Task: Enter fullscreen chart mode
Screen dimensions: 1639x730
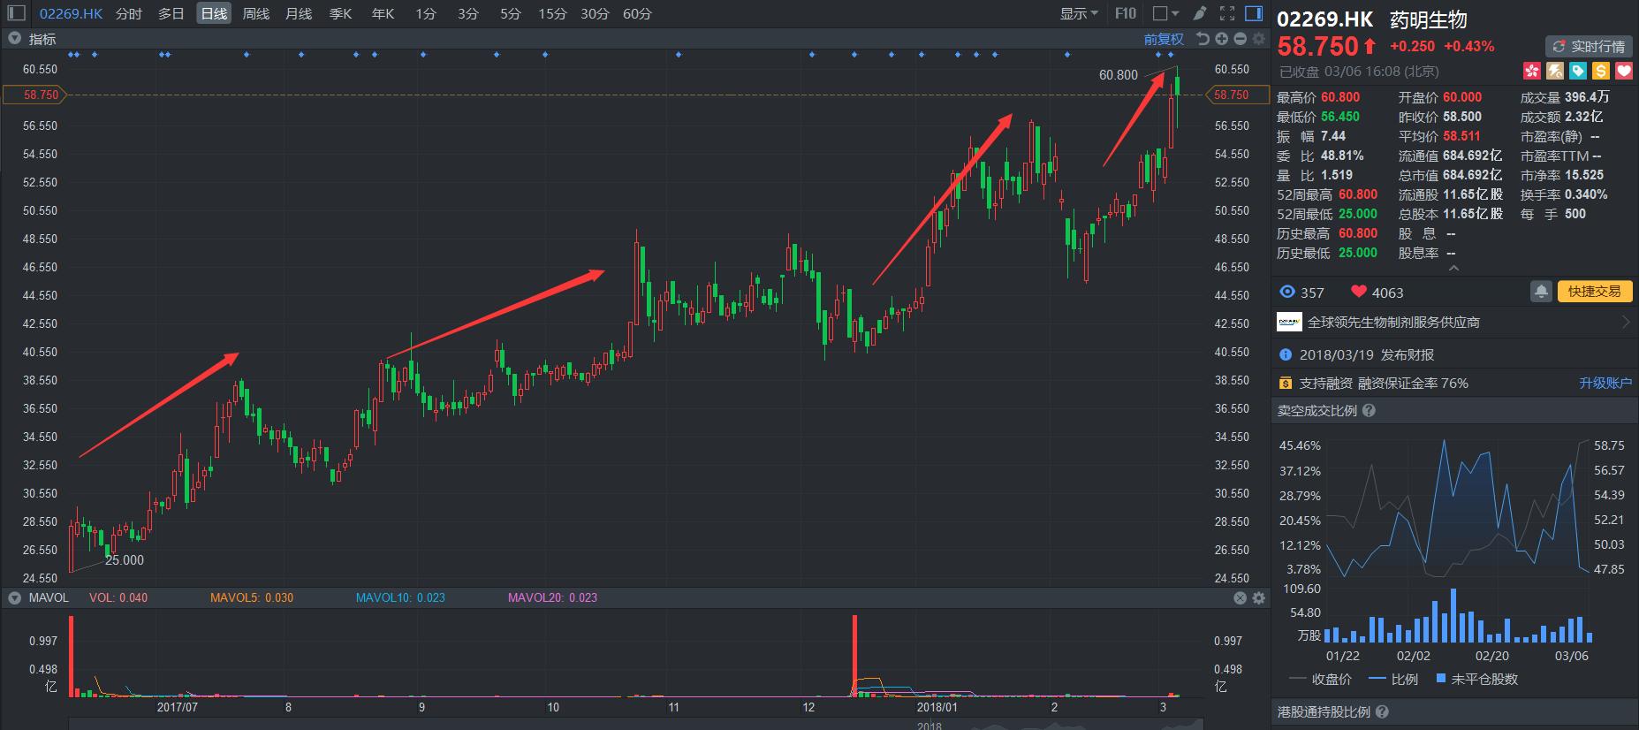Action: click(1227, 13)
